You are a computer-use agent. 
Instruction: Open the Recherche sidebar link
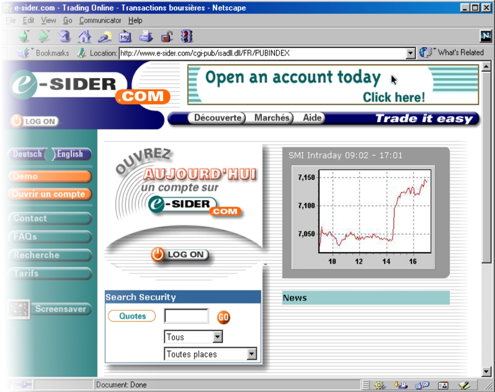click(50, 255)
